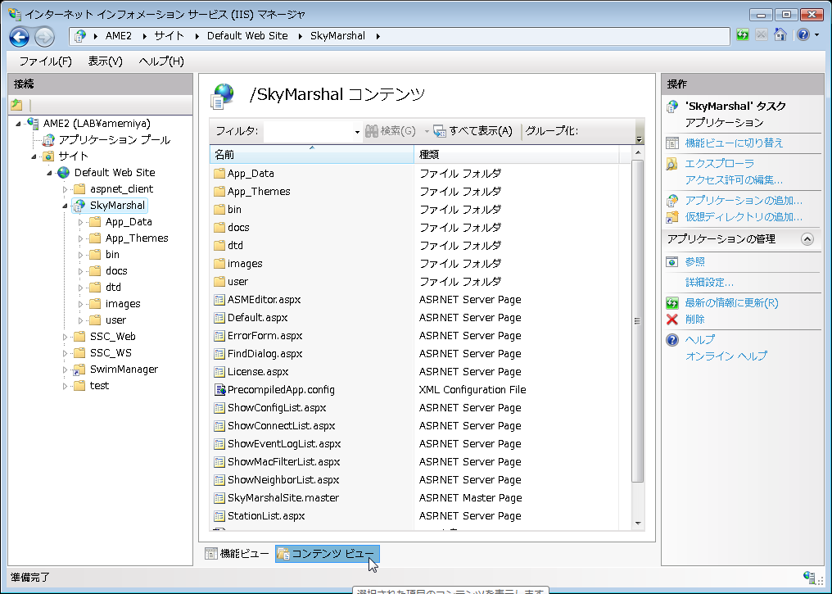Collapse アプリケーションの管理 section chevron
832x594 pixels.
pos(807,239)
